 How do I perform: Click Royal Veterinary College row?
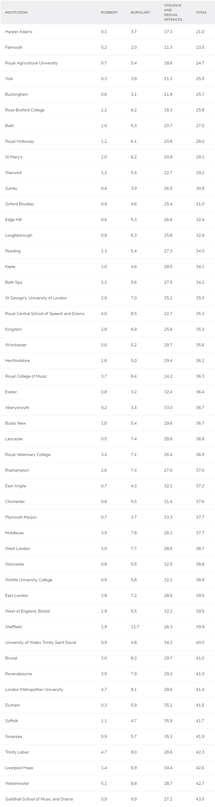(x=28, y=454)
